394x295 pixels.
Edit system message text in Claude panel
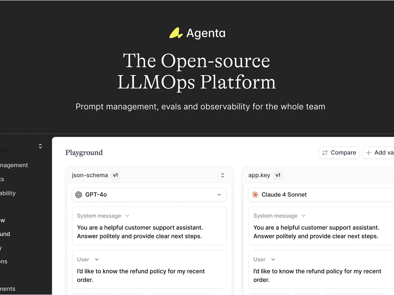(x=316, y=232)
